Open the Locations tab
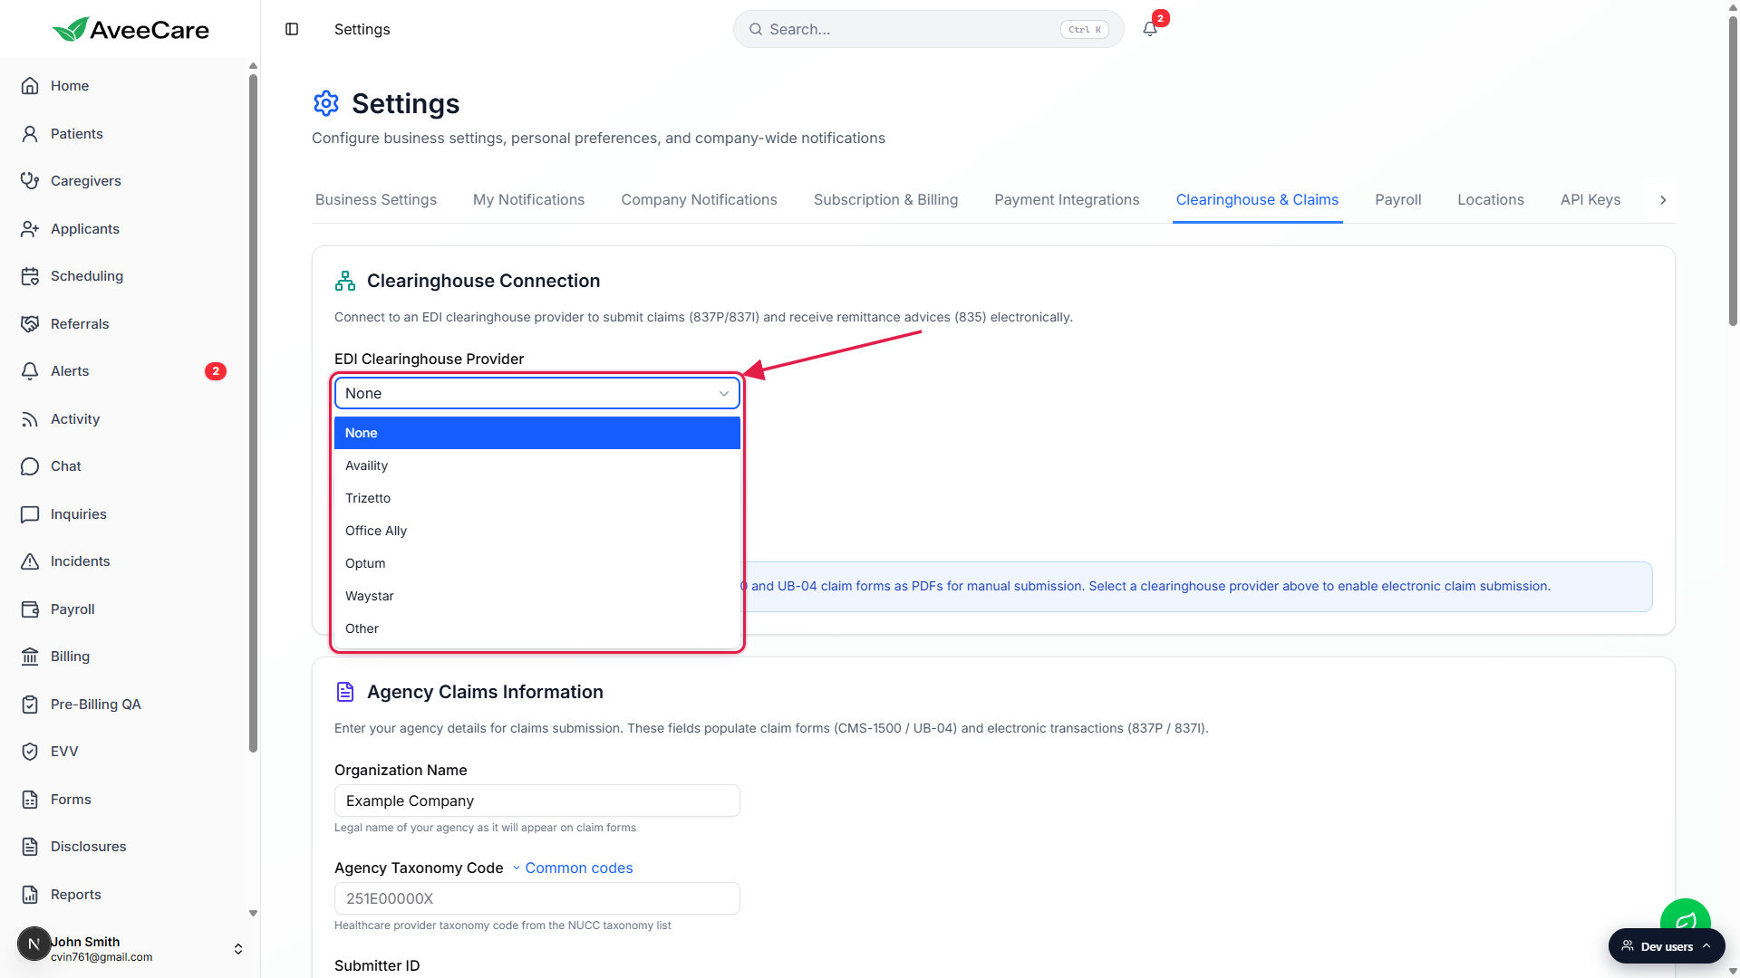The height and width of the screenshot is (978, 1740). (x=1491, y=199)
